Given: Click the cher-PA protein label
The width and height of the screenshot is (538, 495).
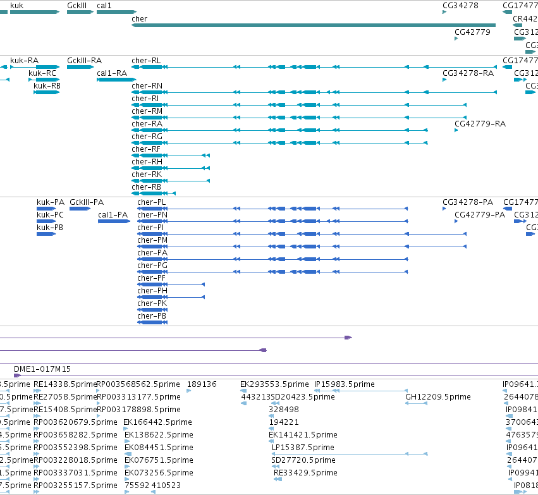Looking at the screenshot, I should 152,253.
